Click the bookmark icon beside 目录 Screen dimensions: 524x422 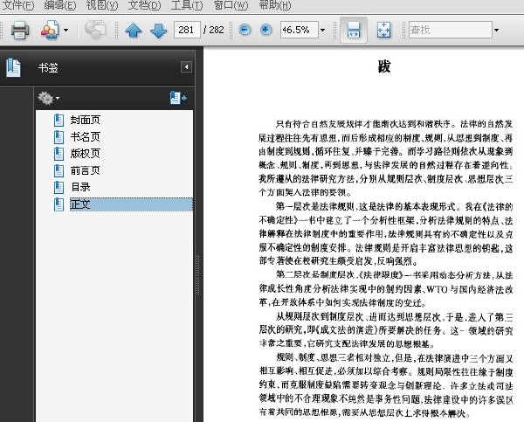click(59, 187)
